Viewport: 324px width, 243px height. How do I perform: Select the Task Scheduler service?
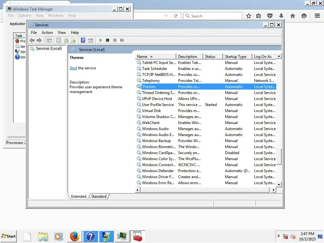[x=206, y=69]
